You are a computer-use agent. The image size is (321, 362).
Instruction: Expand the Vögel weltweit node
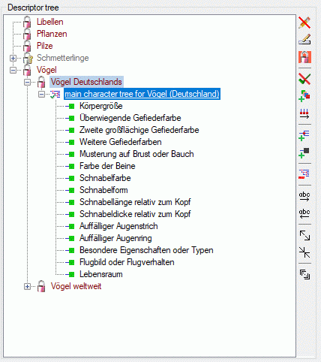27,286
